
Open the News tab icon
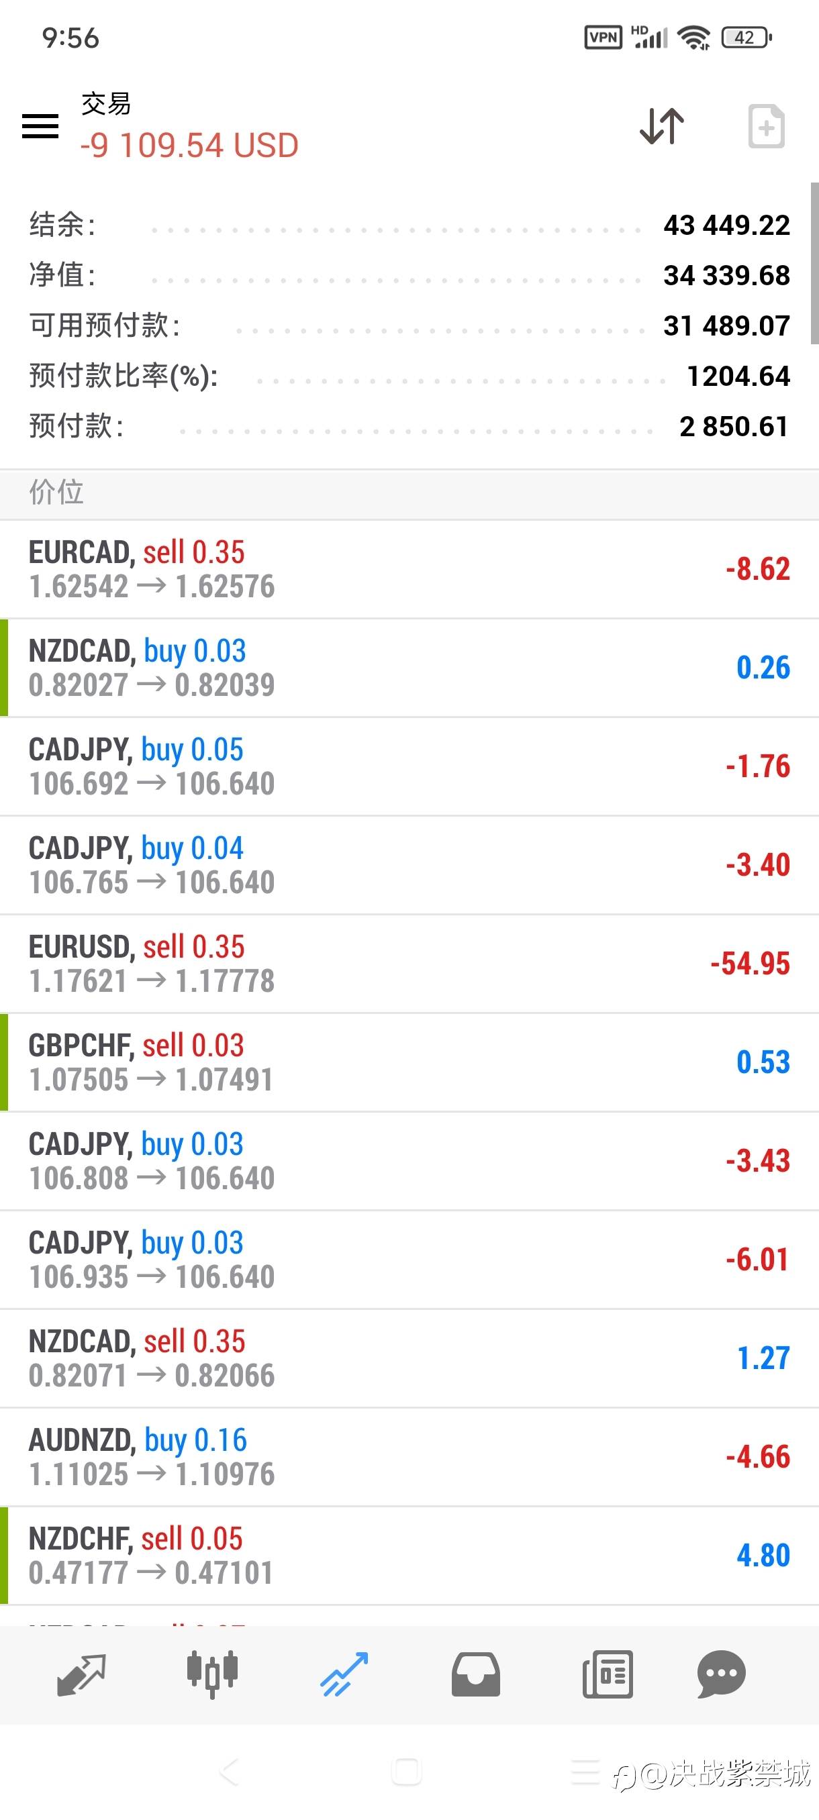coord(607,1674)
